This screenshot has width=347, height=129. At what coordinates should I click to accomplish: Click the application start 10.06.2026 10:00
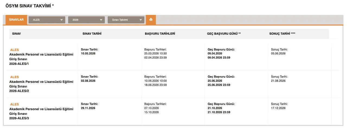click(x=156, y=81)
